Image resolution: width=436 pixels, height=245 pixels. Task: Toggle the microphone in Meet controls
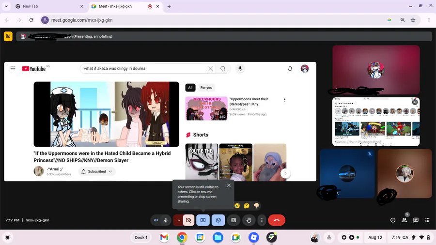pos(166,220)
